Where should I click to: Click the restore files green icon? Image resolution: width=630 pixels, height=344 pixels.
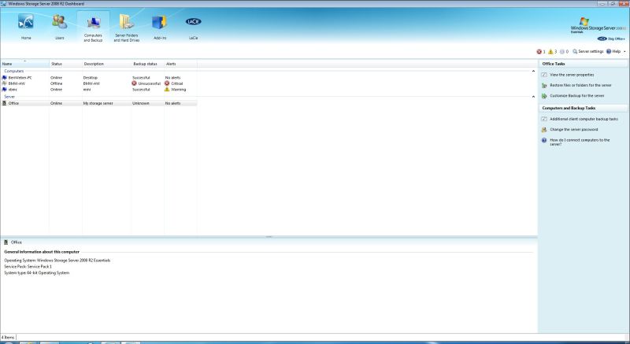point(544,86)
